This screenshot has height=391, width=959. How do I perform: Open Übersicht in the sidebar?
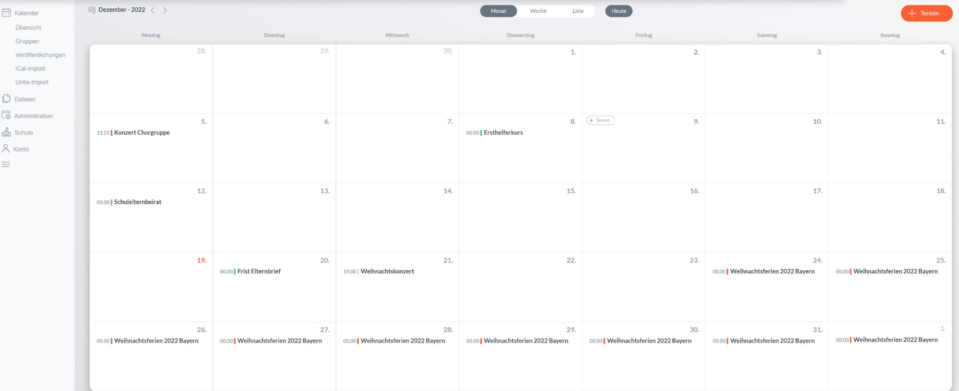(x=28, y=28)
